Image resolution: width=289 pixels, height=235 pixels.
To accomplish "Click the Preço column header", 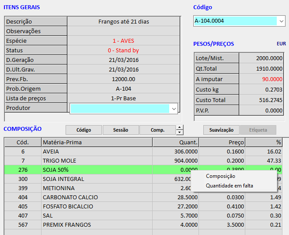I will click(222, 143).
